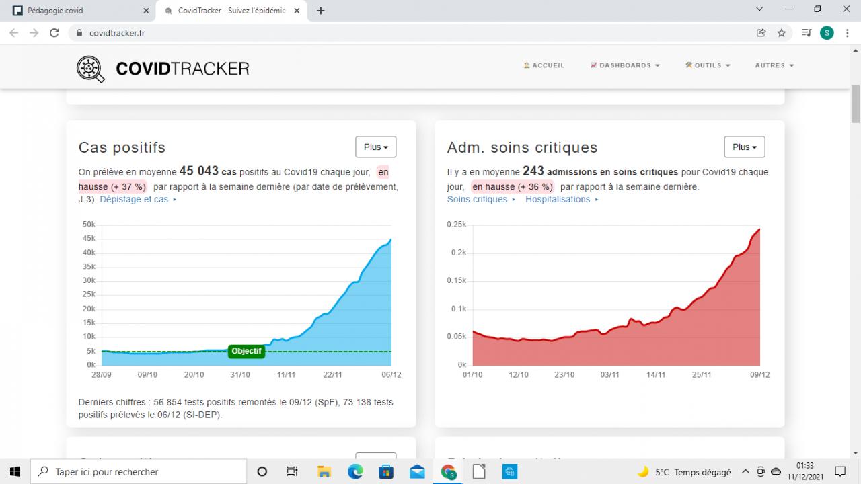861x484 pixels.
Task: Click the Cas positifs card heading
Action: click(x=122, y=147)
